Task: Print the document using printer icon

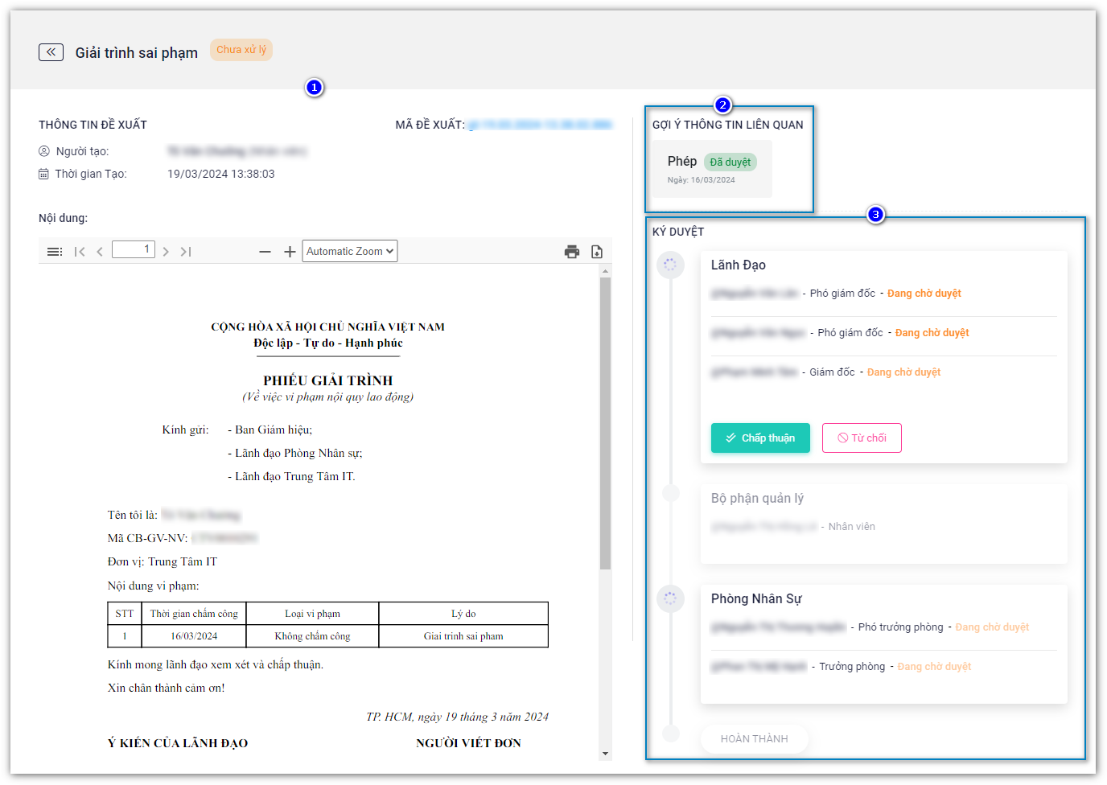Action: tap(572, 252)
